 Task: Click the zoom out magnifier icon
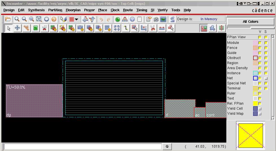[x=24, y=19]
